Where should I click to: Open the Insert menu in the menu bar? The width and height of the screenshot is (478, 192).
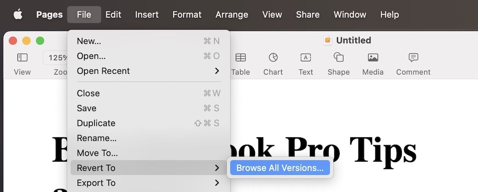tap(147, 15)
